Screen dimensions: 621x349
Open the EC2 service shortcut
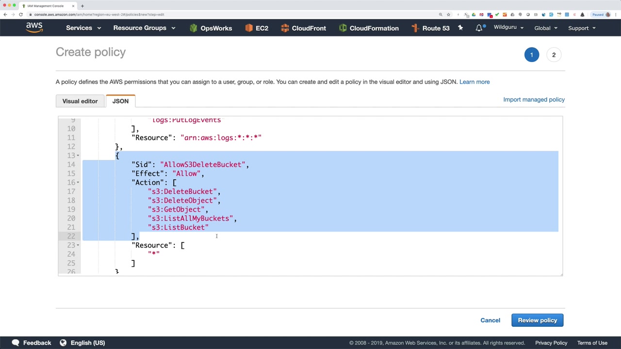(x=257, y=28)
